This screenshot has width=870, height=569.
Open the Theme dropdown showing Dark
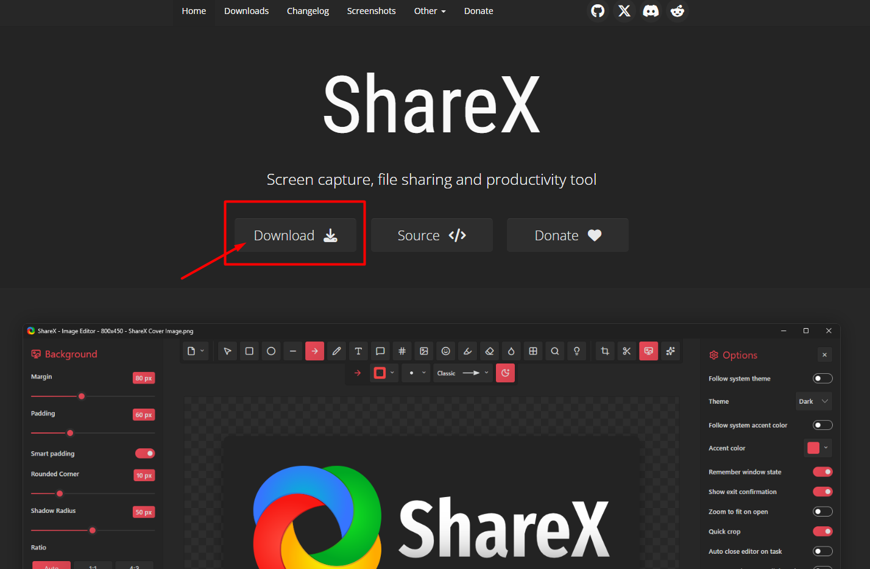pyautogui.click(x=814, y=401)
